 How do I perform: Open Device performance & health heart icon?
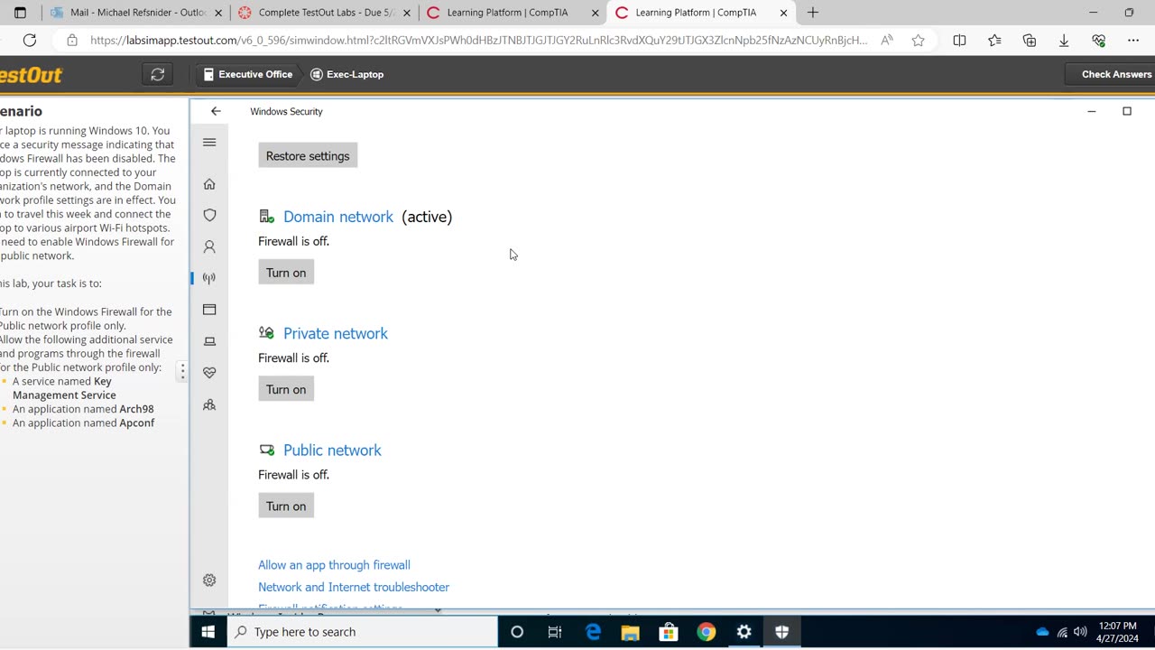coord(209,373)
